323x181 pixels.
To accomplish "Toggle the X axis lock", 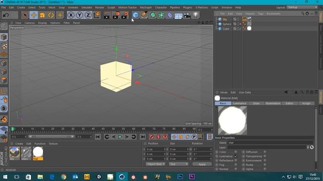I will point(71,15).
